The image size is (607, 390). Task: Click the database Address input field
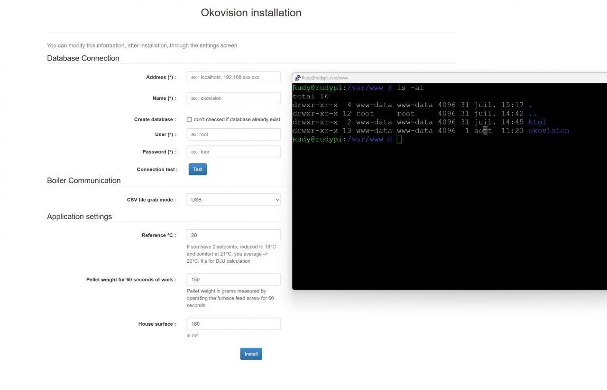tap(233, 77)
